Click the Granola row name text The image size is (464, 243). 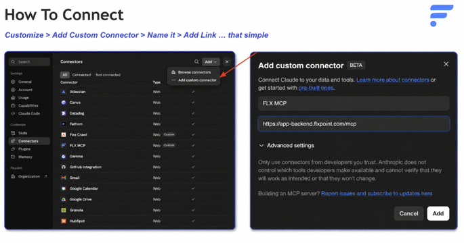[x=76, y=211]
